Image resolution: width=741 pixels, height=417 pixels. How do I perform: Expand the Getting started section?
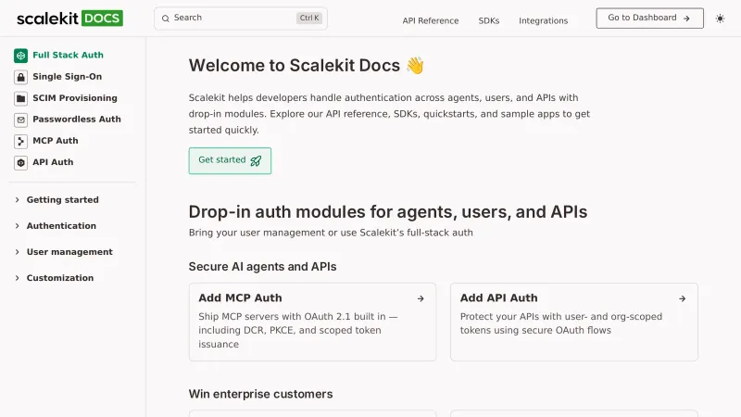(x=61, y=200)
